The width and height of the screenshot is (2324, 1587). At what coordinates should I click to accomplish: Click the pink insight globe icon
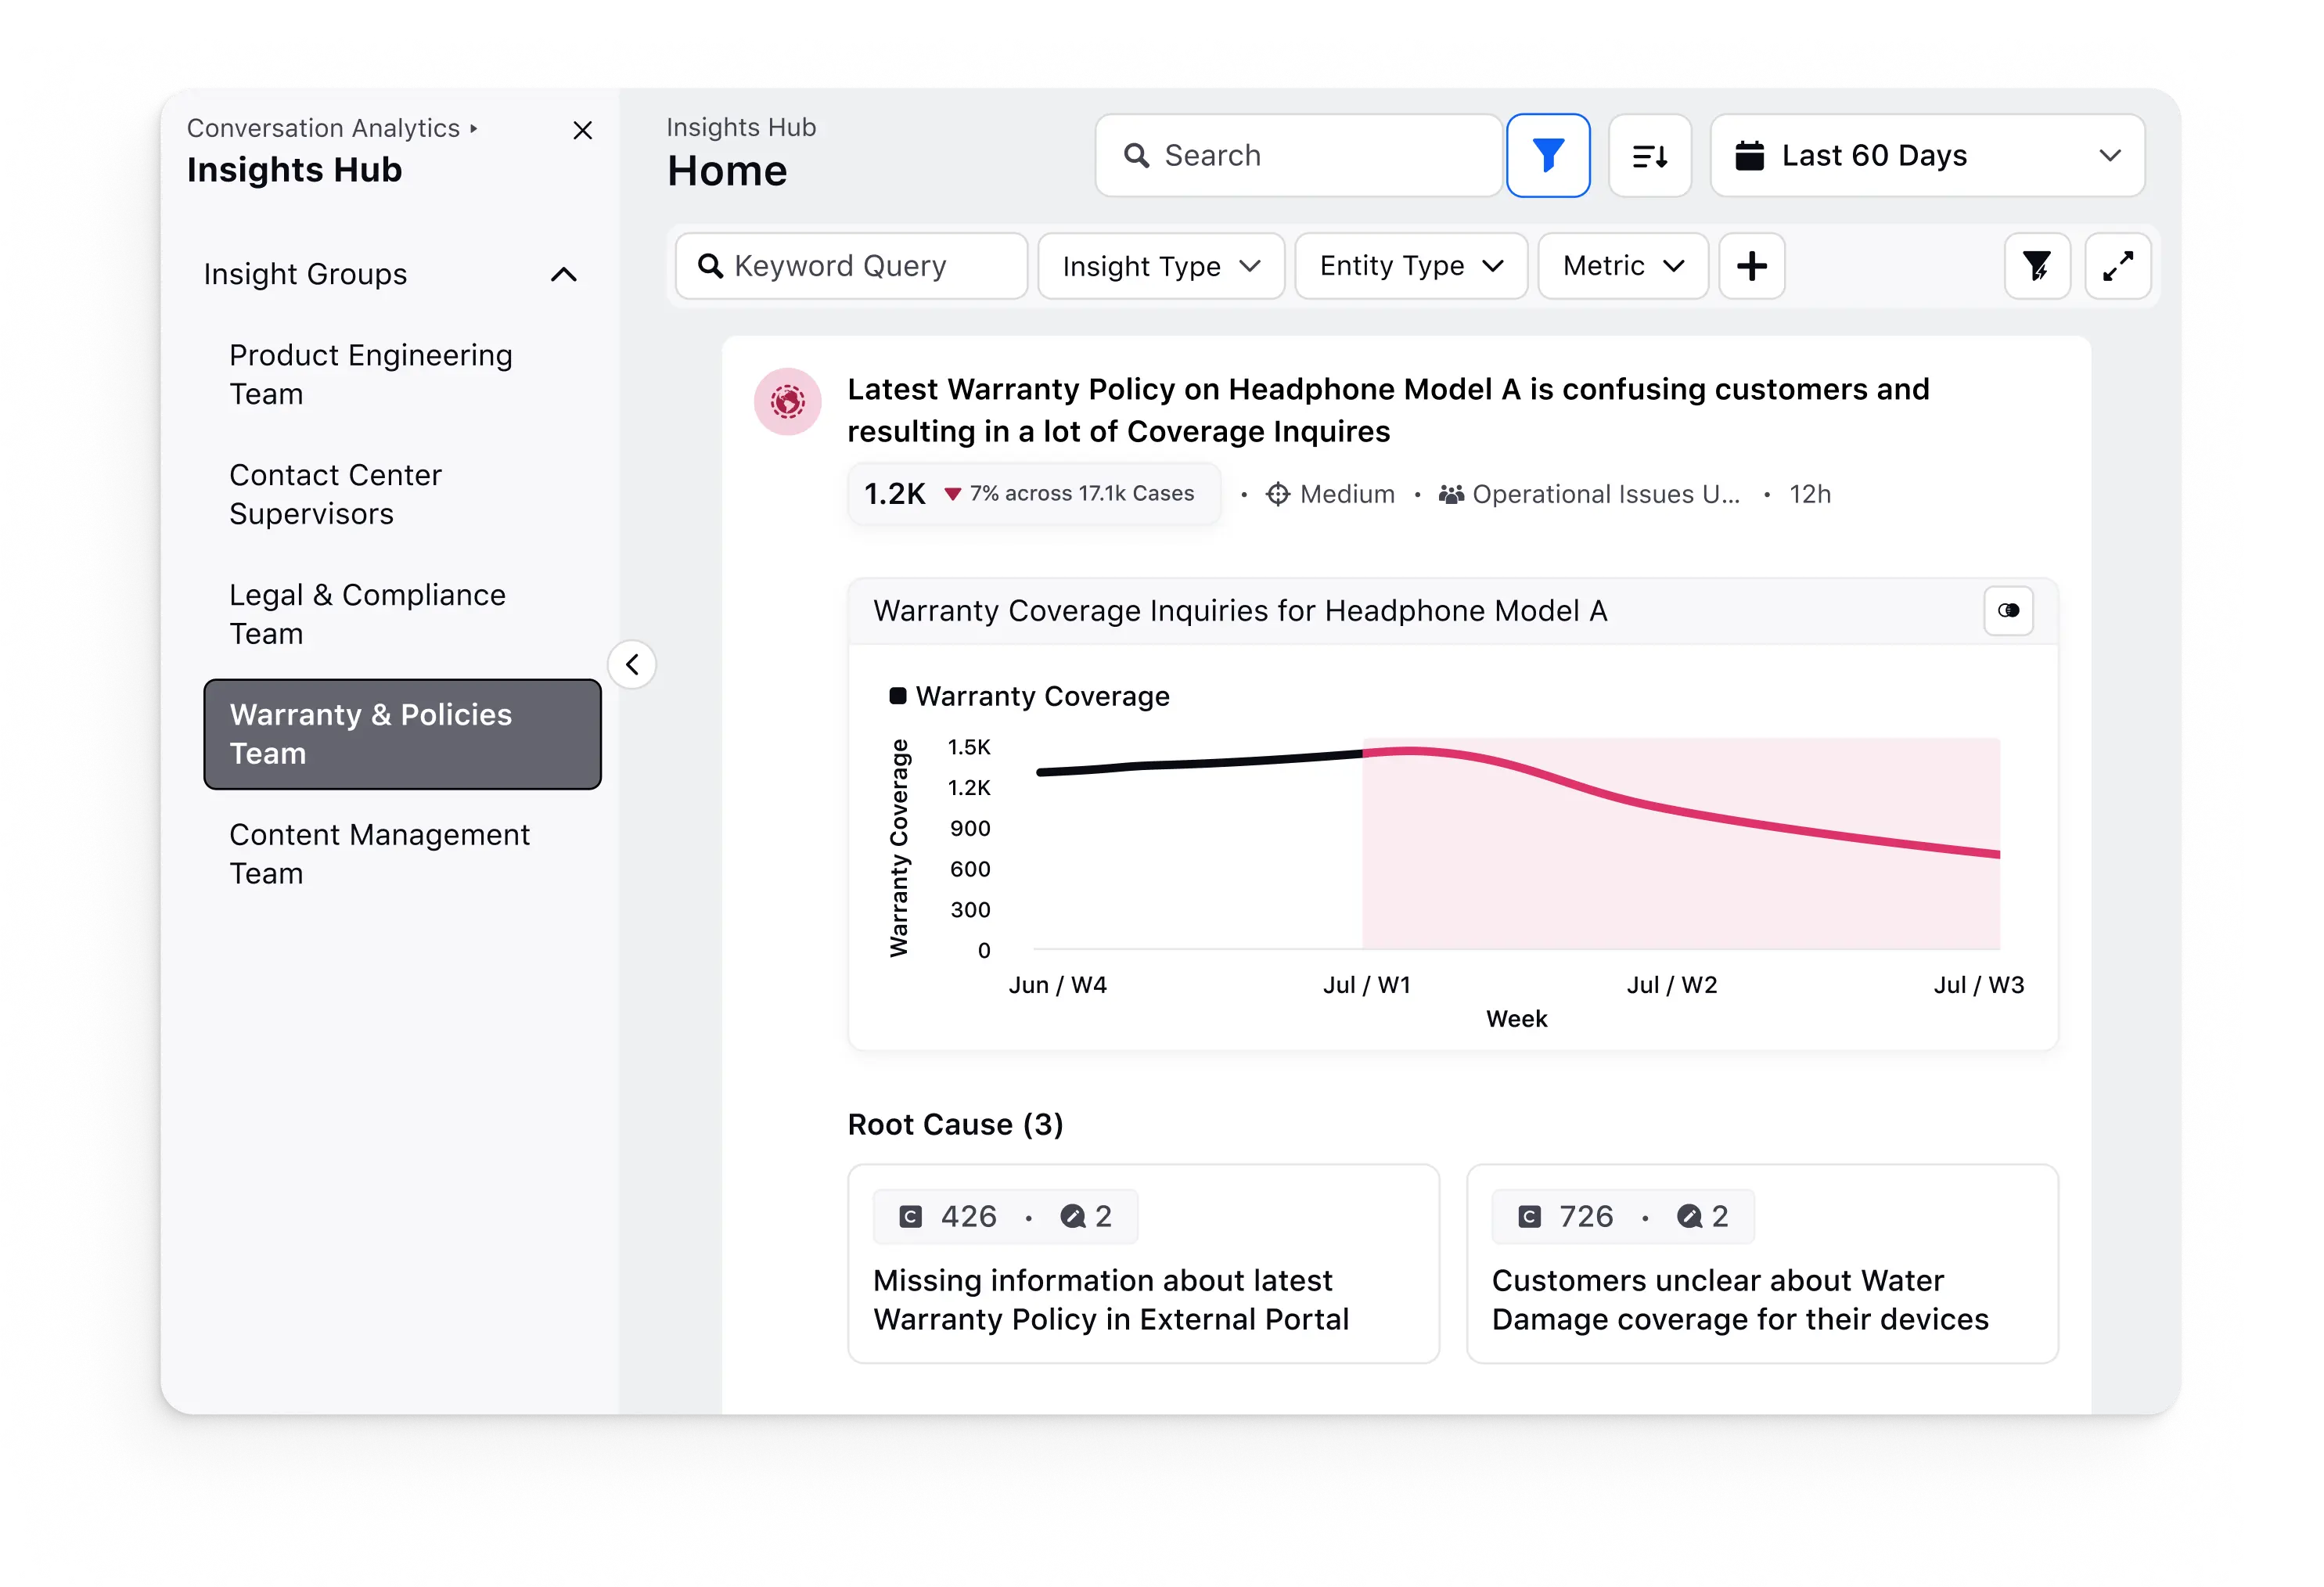[787, 402]
